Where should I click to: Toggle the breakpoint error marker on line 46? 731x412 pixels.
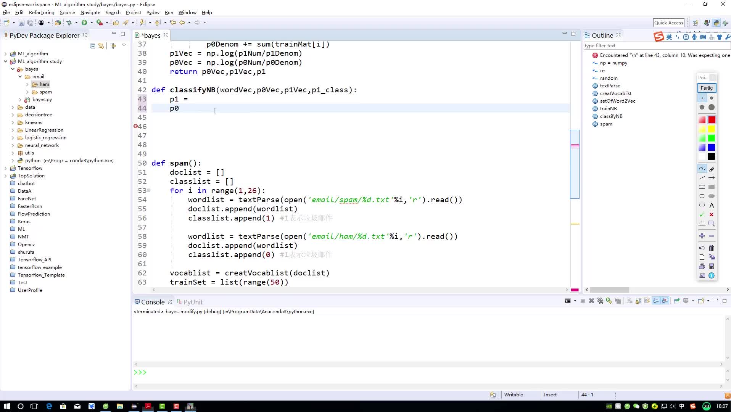coord(135,126)
